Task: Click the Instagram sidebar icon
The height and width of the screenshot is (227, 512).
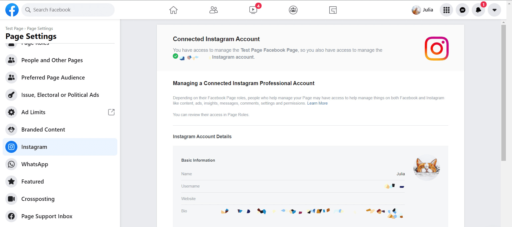Action: coord(11,147)
